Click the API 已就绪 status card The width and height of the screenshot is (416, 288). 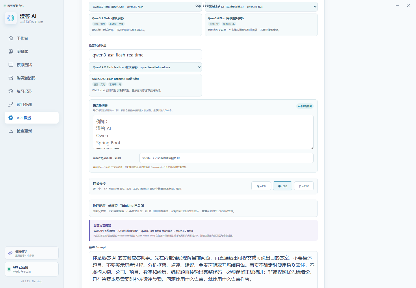[x=31, y=269]
